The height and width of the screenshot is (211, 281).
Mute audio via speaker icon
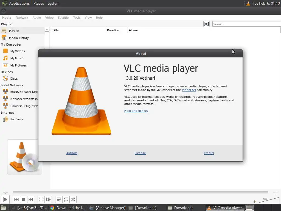tap(255, 201)
